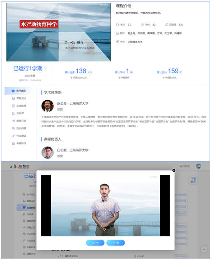The width and height of the screenshot is (211, 259).
Task: Select 课程设计 in the upper sidebar
Action: click(19, 98)
